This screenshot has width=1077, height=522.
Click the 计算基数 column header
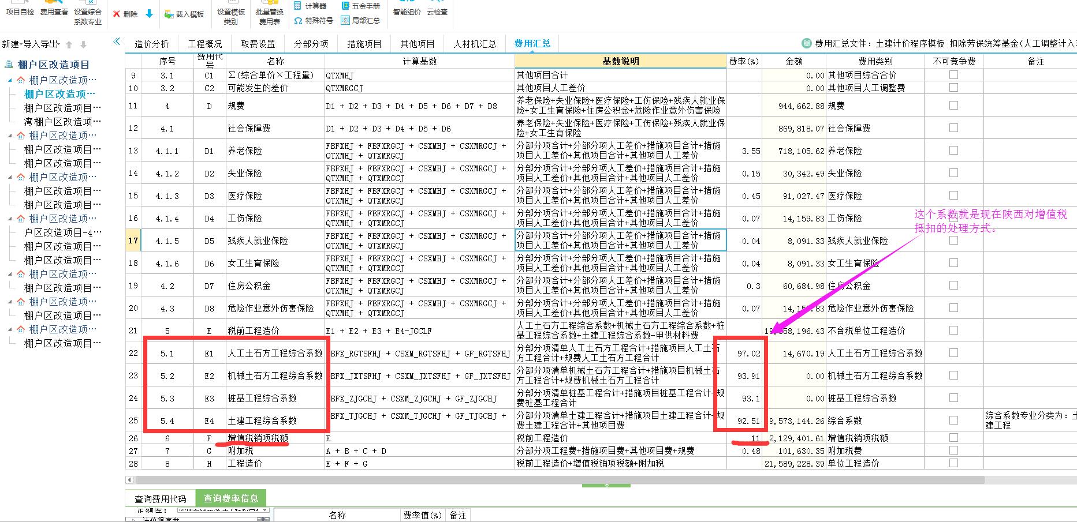pyautogui.click(x=420, y=61)
